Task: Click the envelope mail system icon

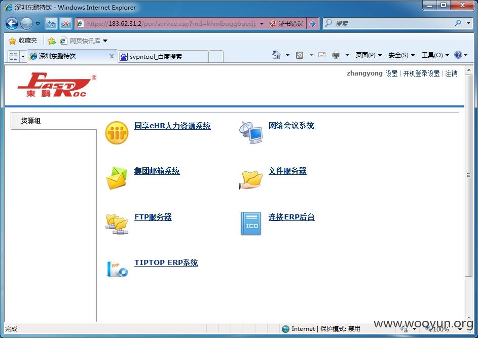Action: pyautogui.click(x=117, y=178)
